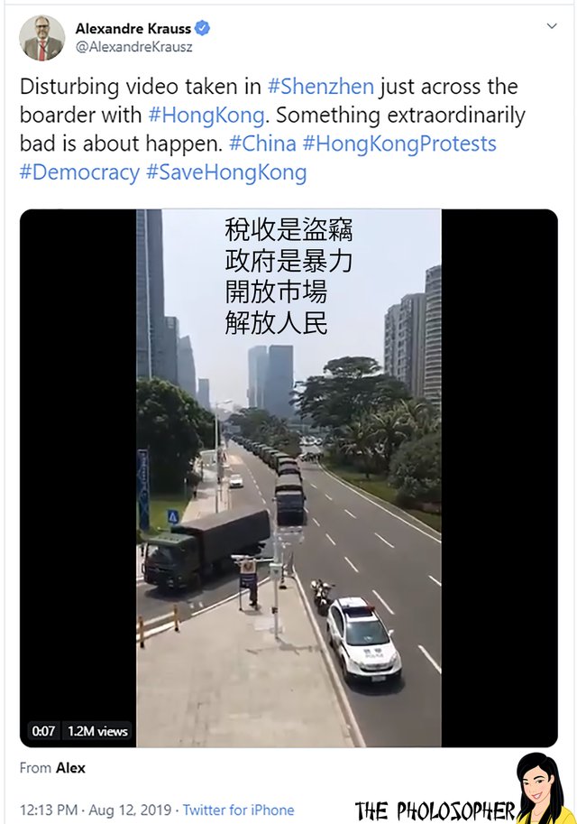Viewport: 577px width, 824px height.
Task: Follow the #China hashtag link
Action: [262, 144]
